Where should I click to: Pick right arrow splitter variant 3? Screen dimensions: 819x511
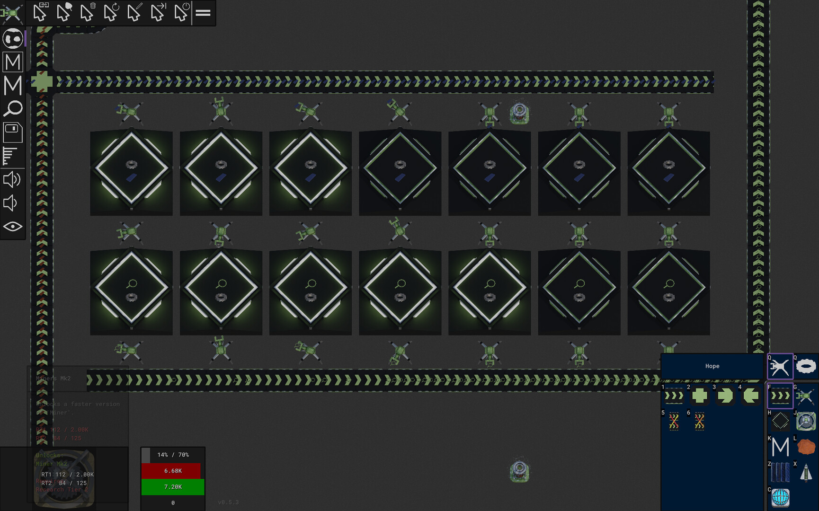coord(725,396)
